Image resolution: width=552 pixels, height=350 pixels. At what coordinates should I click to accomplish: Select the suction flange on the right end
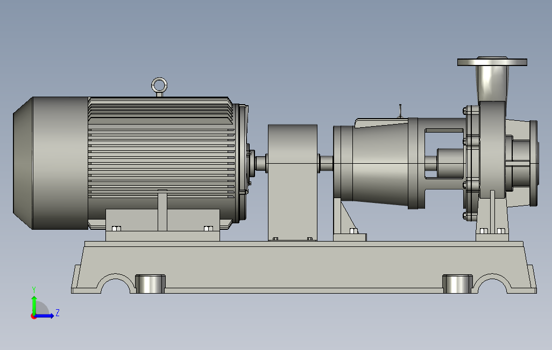coord(534,163)
